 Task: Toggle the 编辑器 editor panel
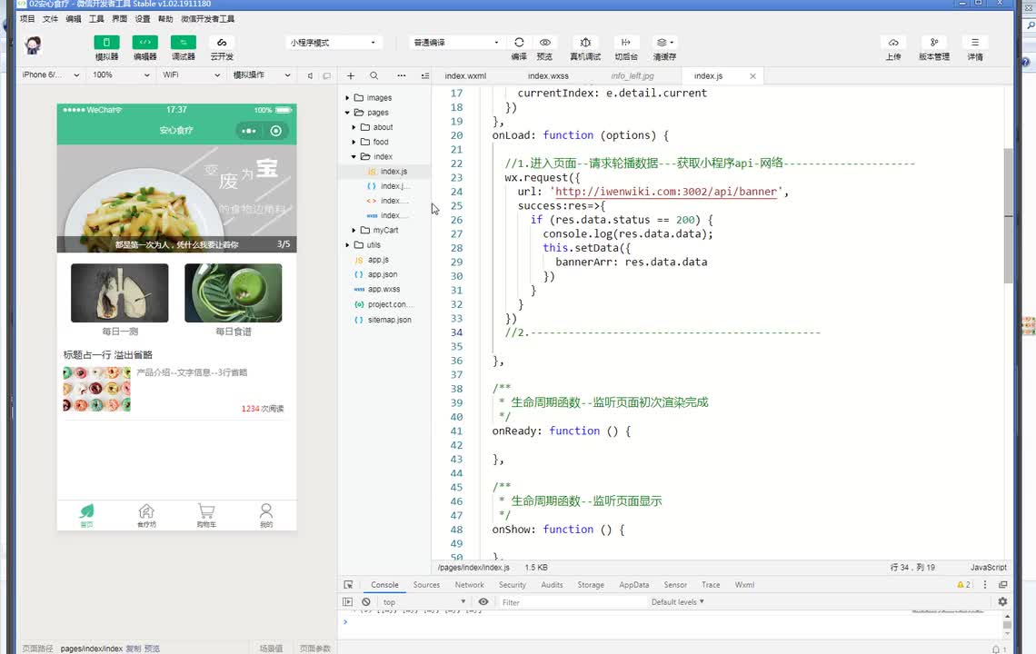(144, 43)
